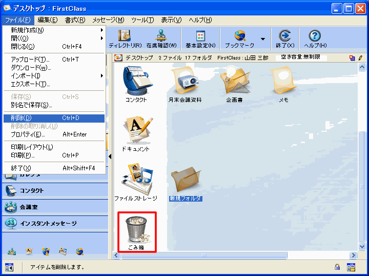Viewport: 369px width, 276px height.
Task: Select インスタントメッセージ in the sidebar
Action: pos(48,223)
